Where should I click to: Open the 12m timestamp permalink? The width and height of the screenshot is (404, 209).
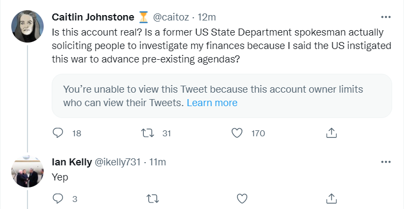[207, 17]
